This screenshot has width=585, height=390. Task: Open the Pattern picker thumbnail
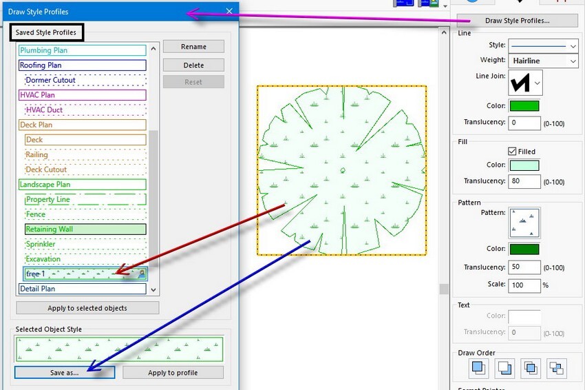click(x=524, y=223)
